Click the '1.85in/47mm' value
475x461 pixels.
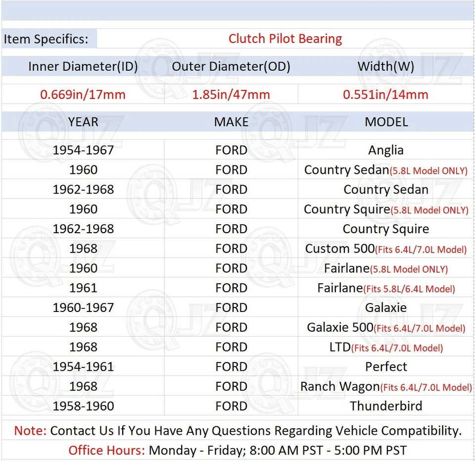(231, 95)
